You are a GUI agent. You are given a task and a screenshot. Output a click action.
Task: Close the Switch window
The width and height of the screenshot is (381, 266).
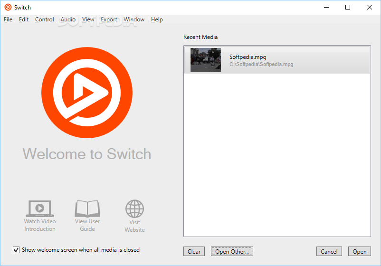tap(369, 7)
